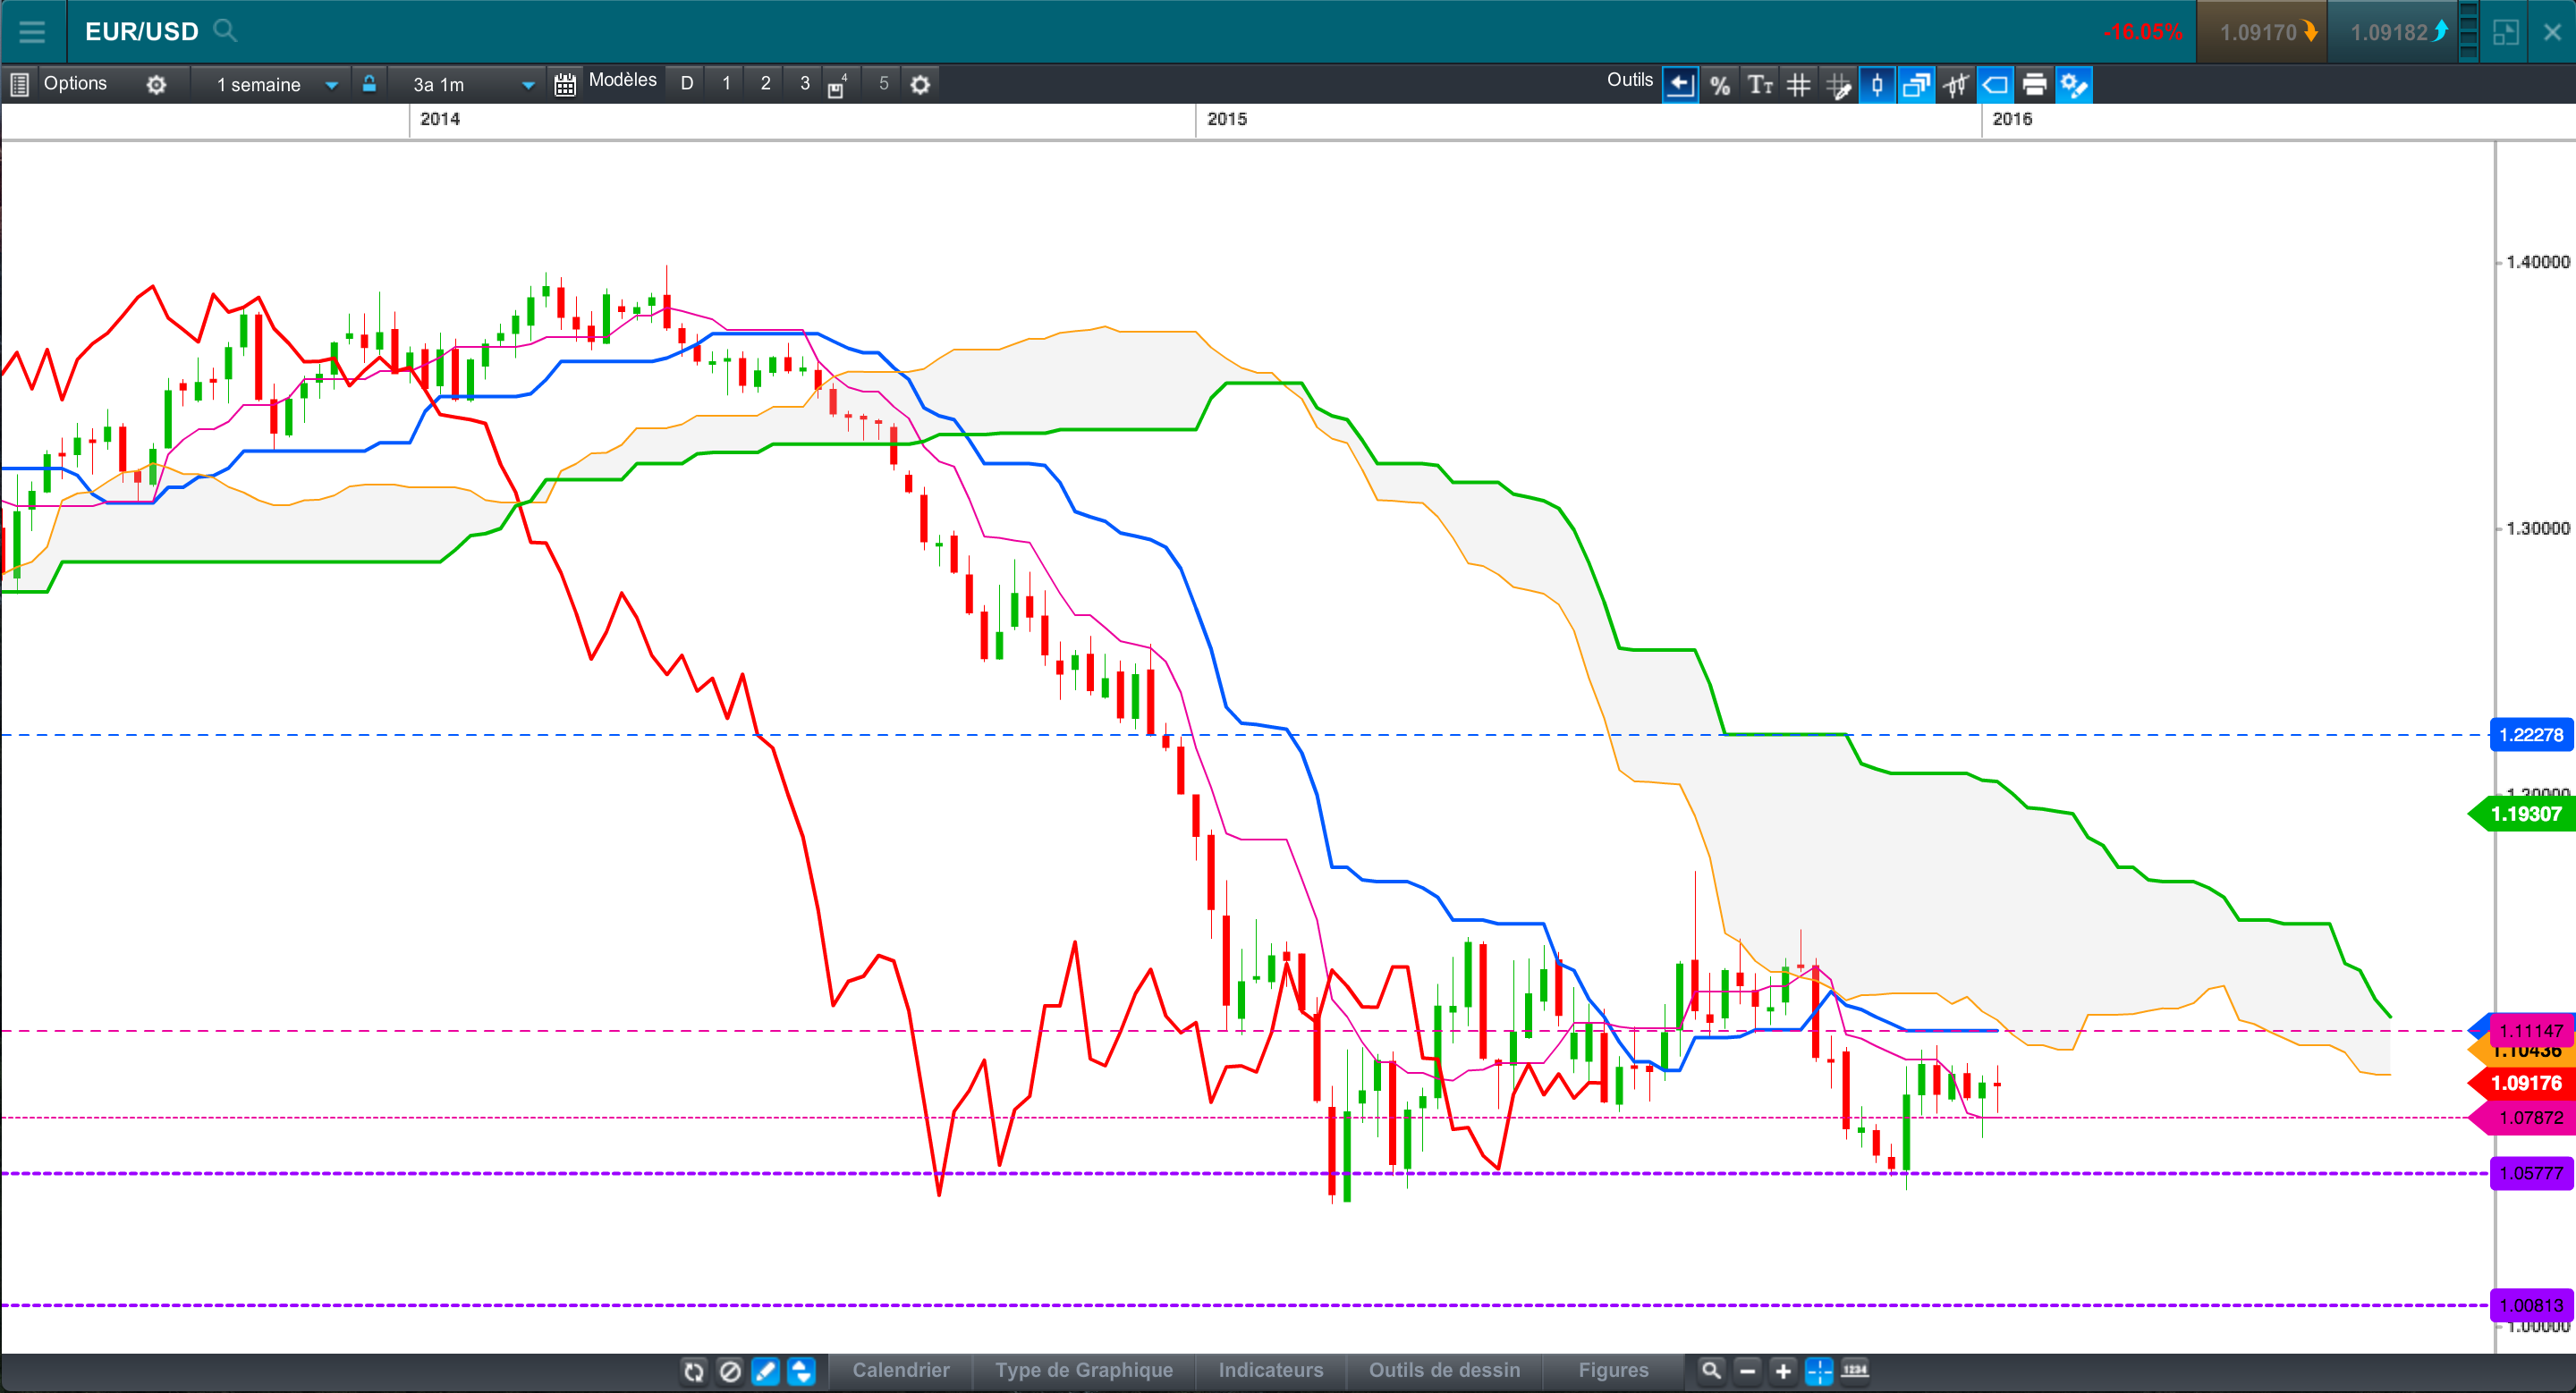Toggle the grid lines display
The image size is (2576, 1393).
pos(1798,85)
